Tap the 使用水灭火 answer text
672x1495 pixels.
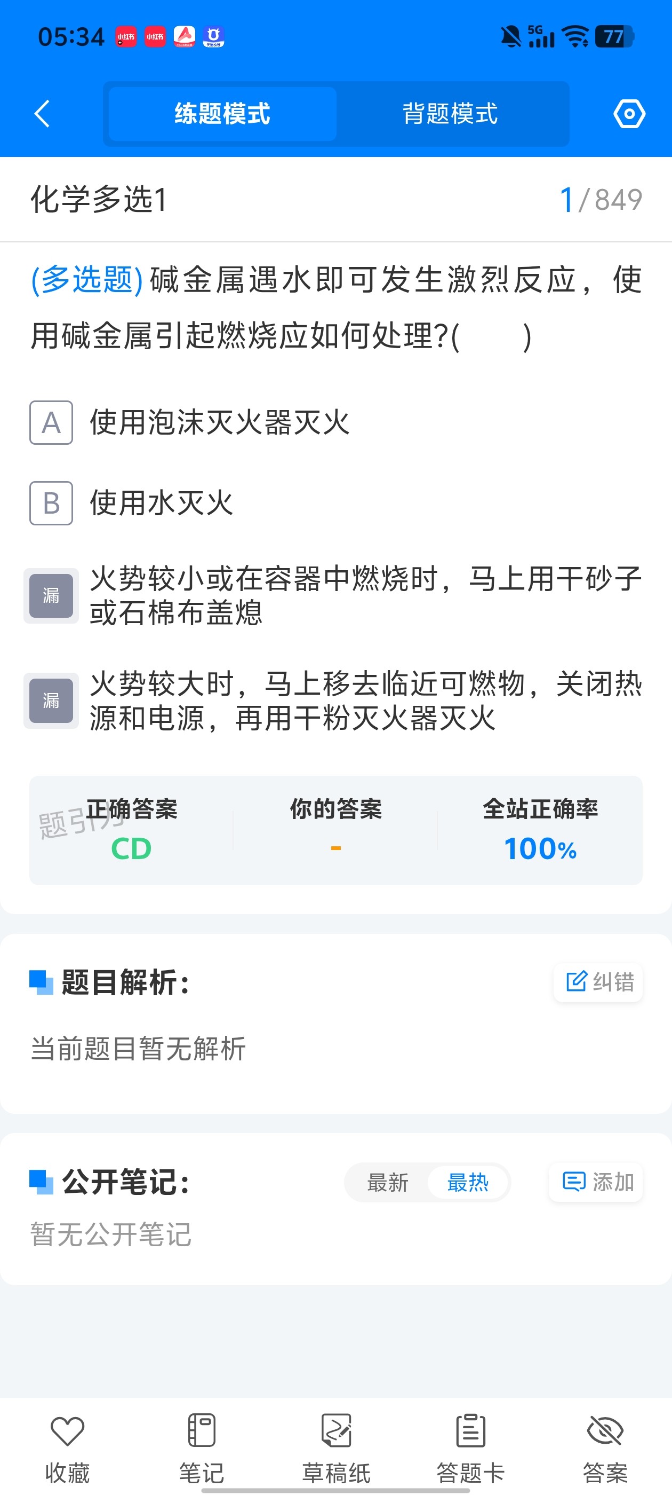pos(161,503)
